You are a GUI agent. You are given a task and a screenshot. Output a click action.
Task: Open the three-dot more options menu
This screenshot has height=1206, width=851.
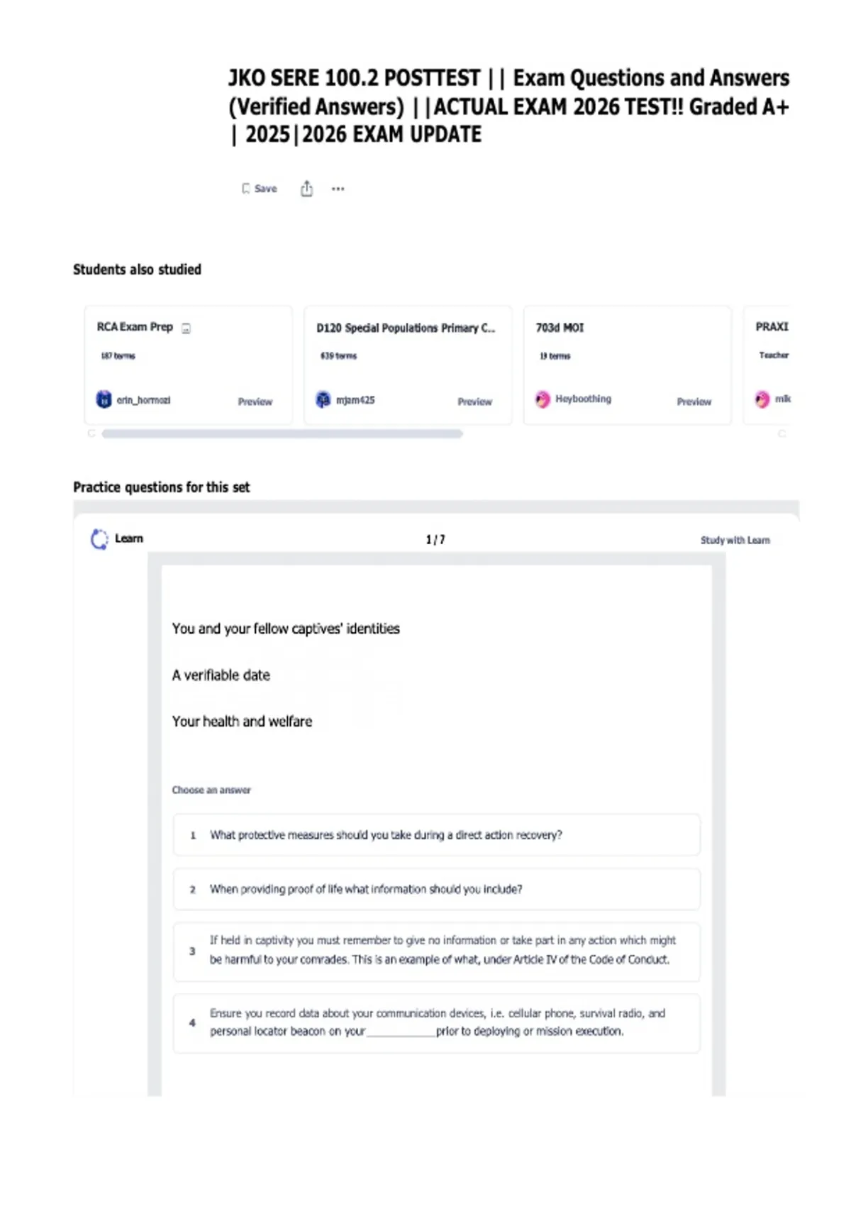pos(338,189)
